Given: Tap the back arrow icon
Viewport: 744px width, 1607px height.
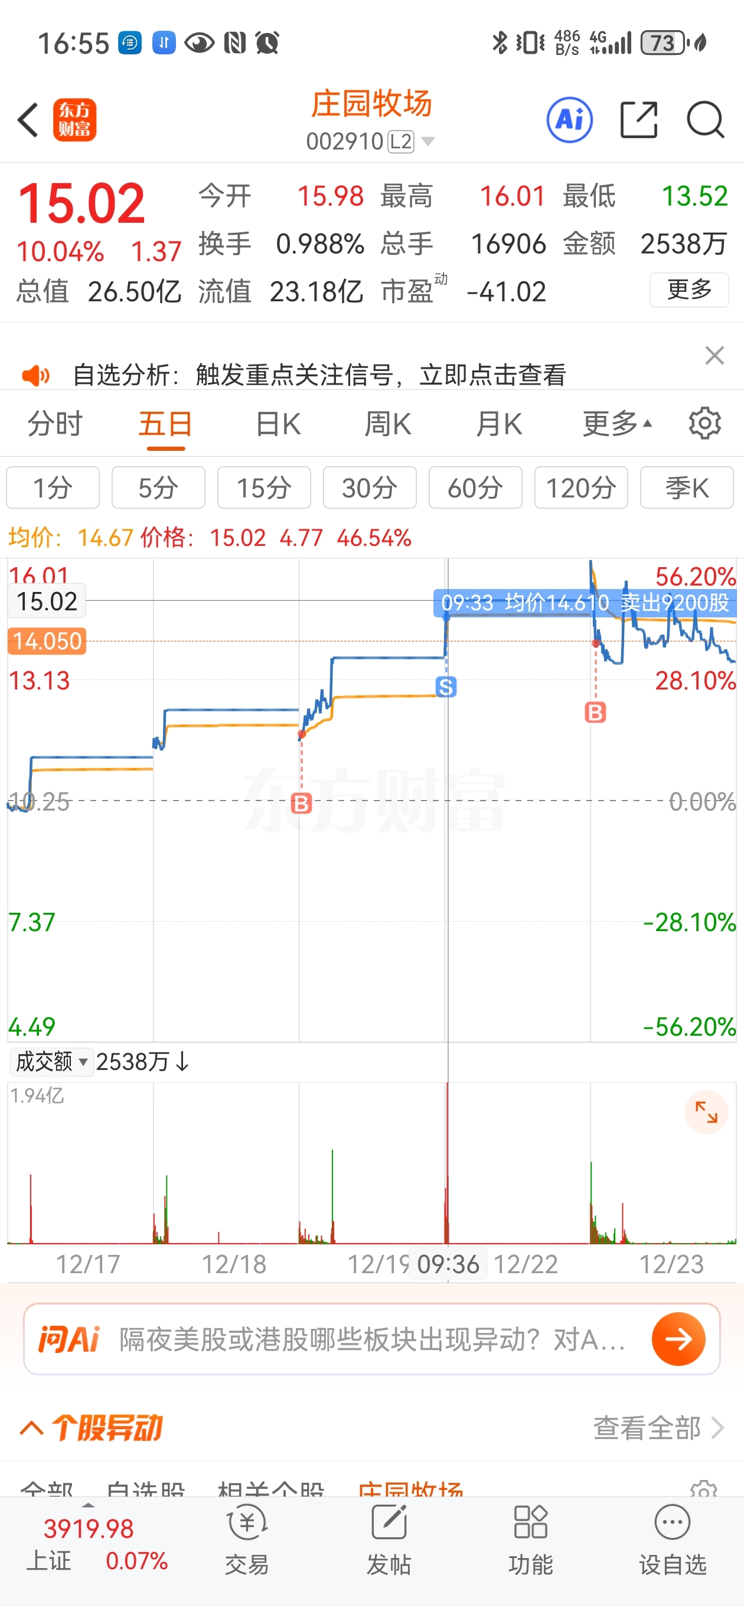Looking at the screenshot, I should pos(28,120).
